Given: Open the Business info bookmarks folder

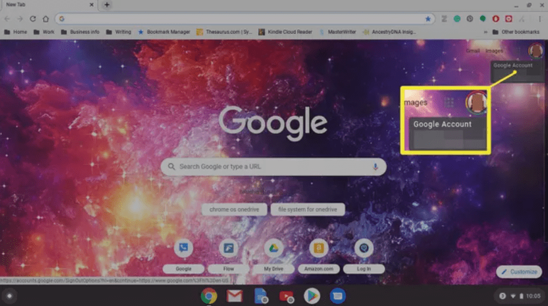Looking at the screenshot, I should [x=80, y=32].
